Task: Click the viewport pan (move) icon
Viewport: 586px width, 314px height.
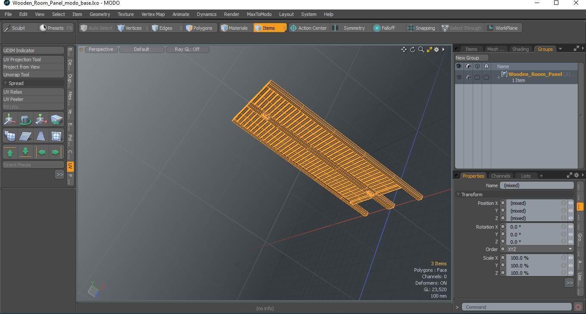Action: coord(404,50)
